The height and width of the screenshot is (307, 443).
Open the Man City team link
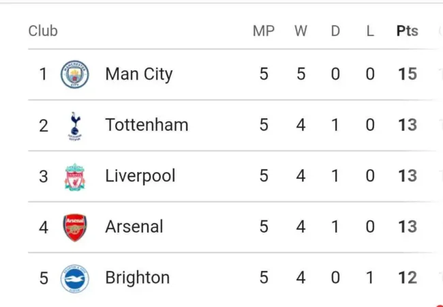pos(139,74)
